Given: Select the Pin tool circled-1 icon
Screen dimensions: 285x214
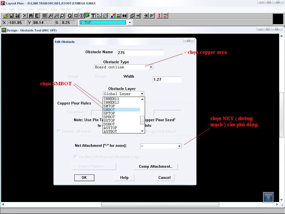Looking at the screenshot, I should (82, 16).
